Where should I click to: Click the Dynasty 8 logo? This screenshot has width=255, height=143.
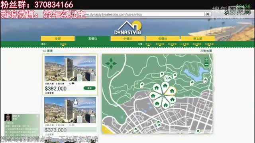[x=127, y=28]
